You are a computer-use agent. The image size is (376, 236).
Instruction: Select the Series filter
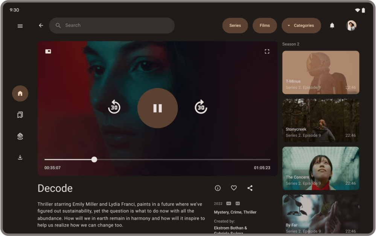[x=235, y=26]
